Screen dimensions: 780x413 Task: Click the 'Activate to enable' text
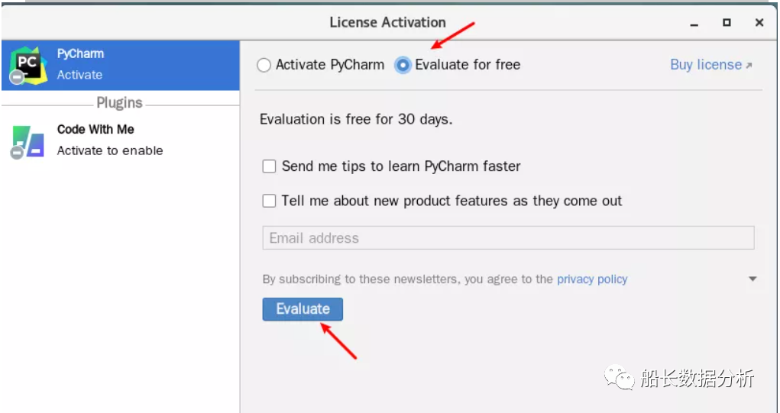[110, 150]
